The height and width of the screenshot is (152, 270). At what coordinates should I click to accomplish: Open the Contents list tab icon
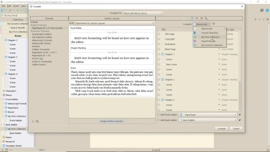192,18
